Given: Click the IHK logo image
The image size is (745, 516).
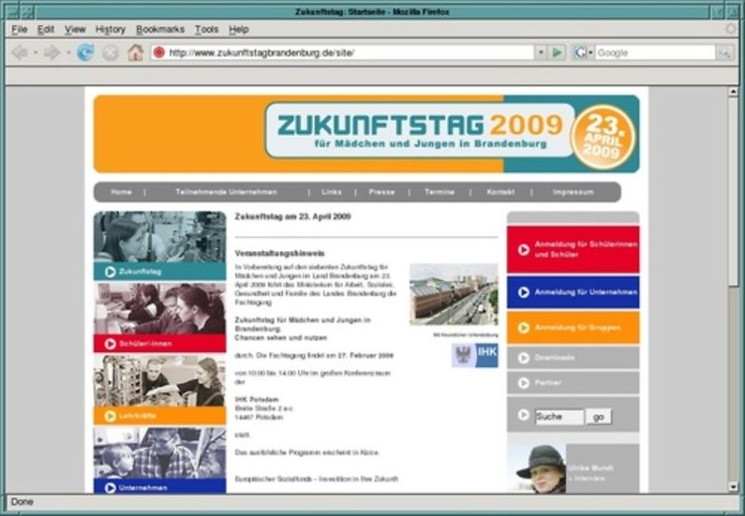Looking at the screenshot, I should (475, 355).
